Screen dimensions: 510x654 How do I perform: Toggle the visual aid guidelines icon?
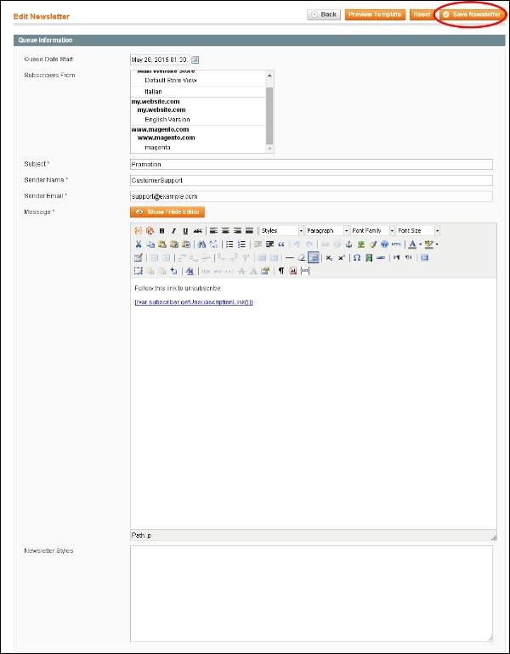[x=314, y=257]
